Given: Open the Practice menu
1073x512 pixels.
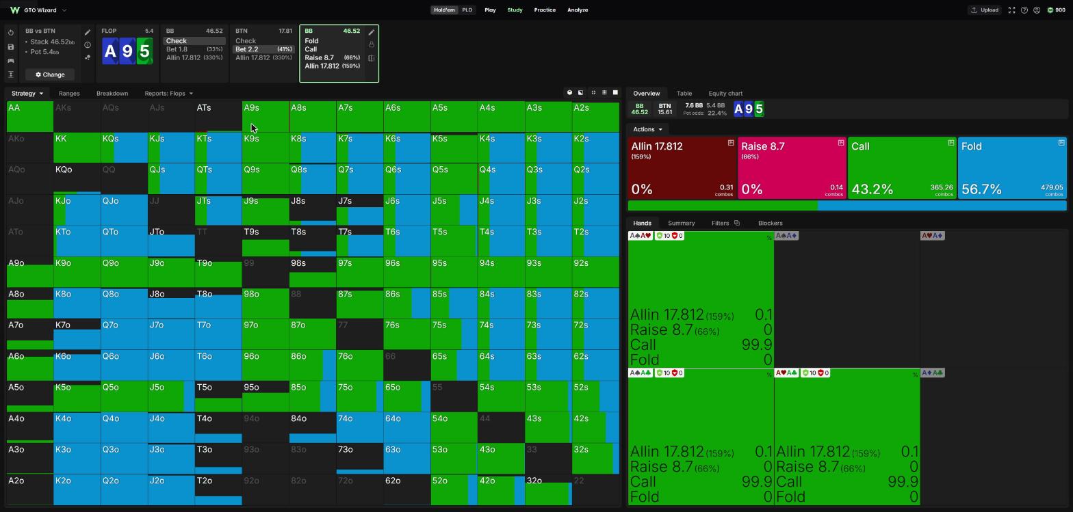Looking at the screenshot, I should [x=545, y=10].
